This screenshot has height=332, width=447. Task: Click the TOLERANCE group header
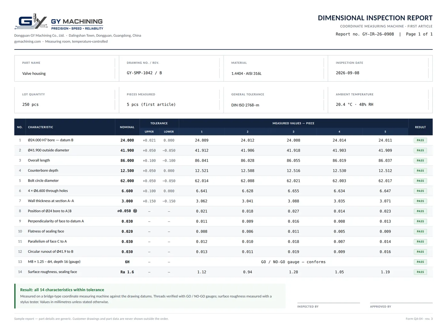159,123
